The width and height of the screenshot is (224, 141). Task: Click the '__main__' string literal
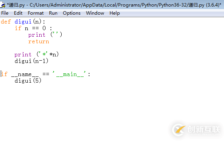click(x=69, y=74)
